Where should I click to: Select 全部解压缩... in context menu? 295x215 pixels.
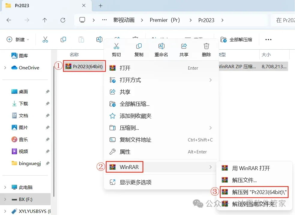point(161,104)
